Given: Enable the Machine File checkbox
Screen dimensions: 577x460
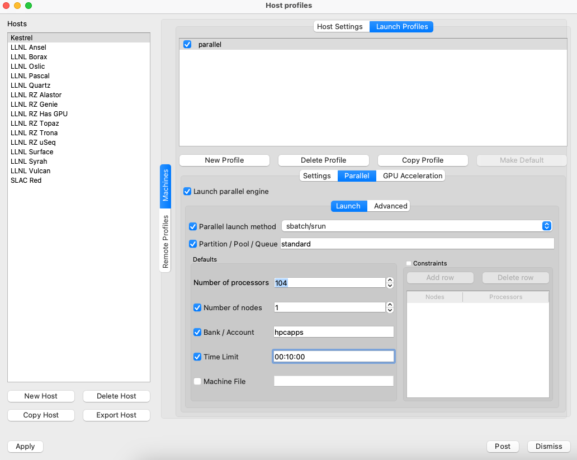Looking at the screenshot, I should tap(197, 381).
